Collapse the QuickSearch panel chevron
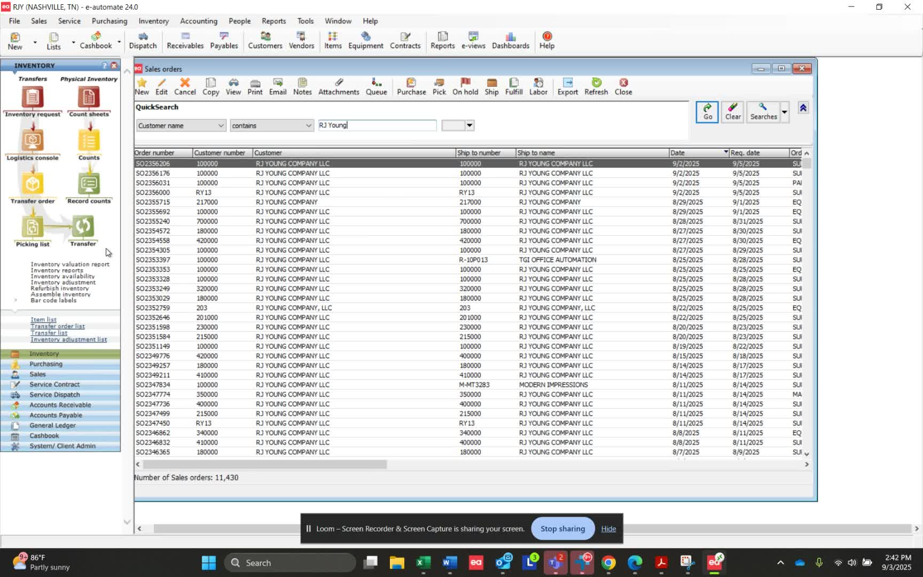 803,108
